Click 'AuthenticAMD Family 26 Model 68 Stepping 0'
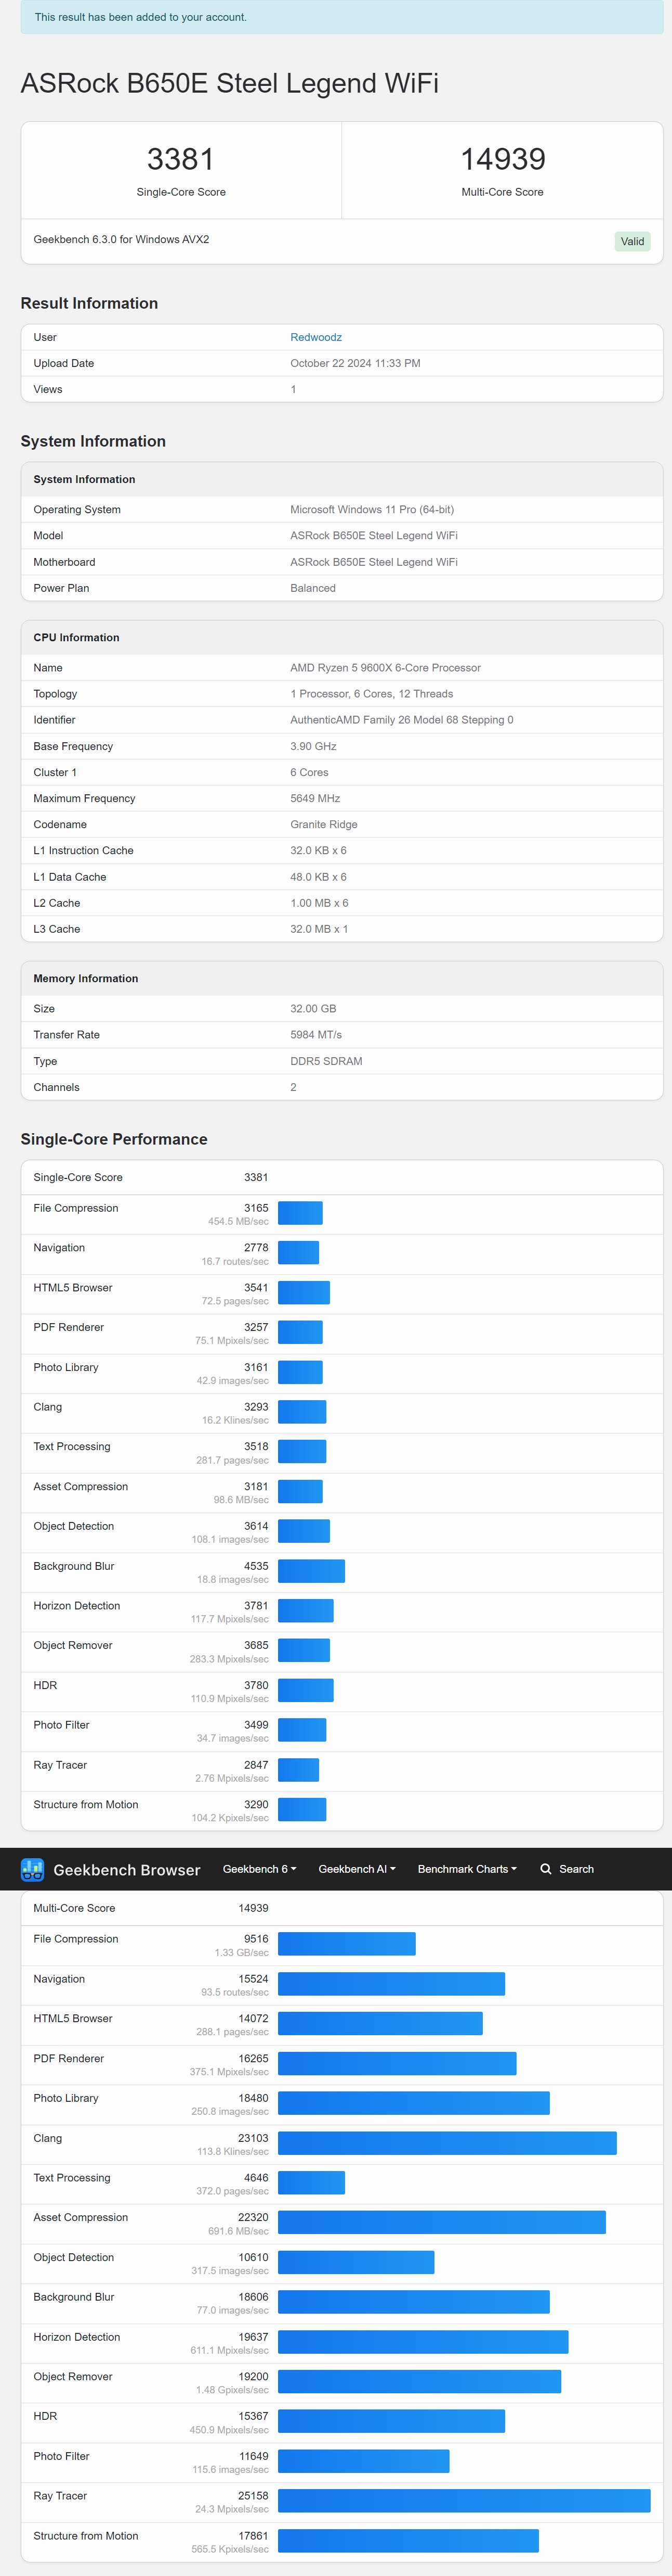The height and width of the screenshot is (2576, 672). pyautogui.click(x=401, y=720)
